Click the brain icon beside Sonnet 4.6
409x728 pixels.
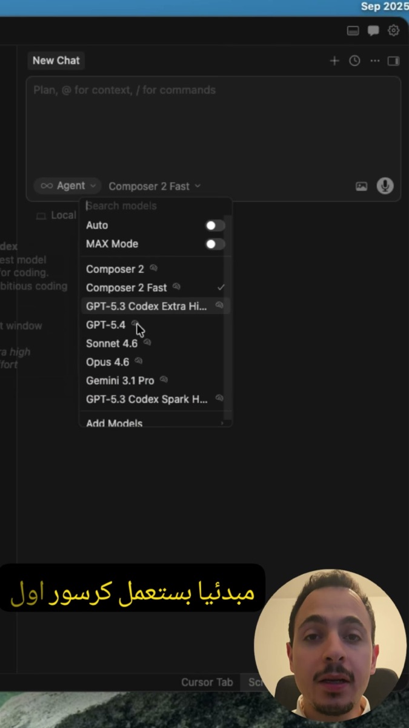[147, 343]
